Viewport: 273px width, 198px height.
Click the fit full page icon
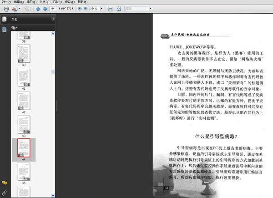tap(119, 9)
